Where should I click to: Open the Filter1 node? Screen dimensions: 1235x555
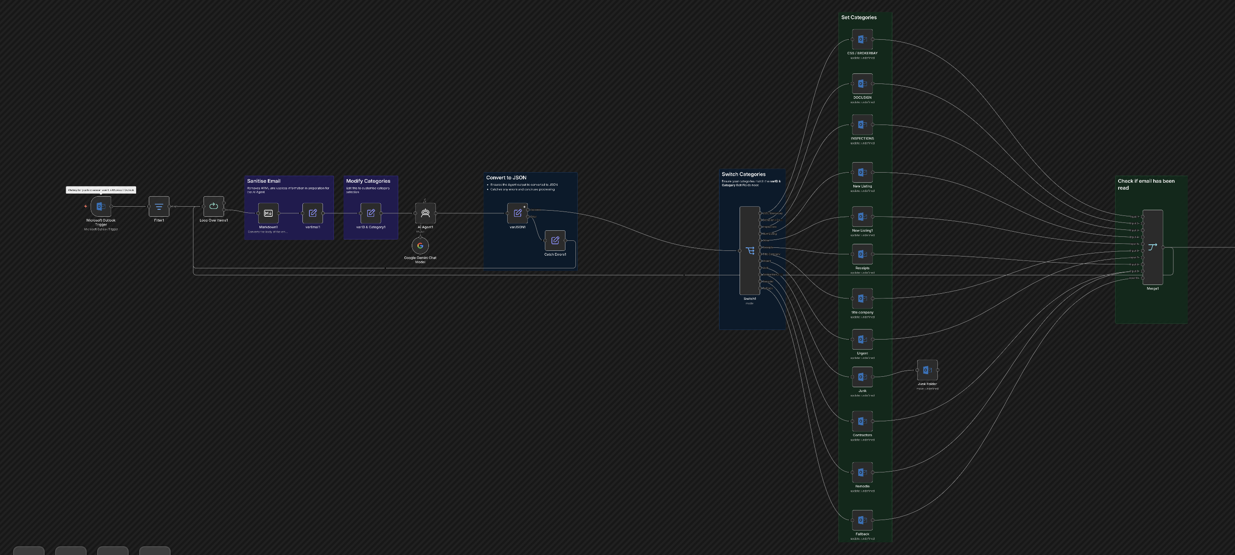[159, 206]
